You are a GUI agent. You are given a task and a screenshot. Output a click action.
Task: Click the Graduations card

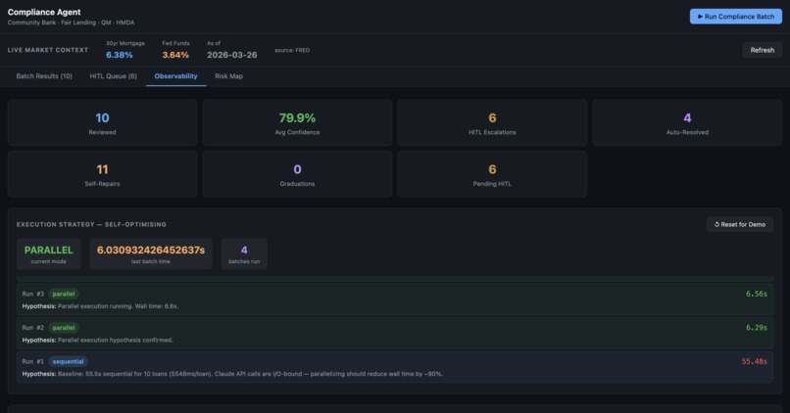point(297,174)
